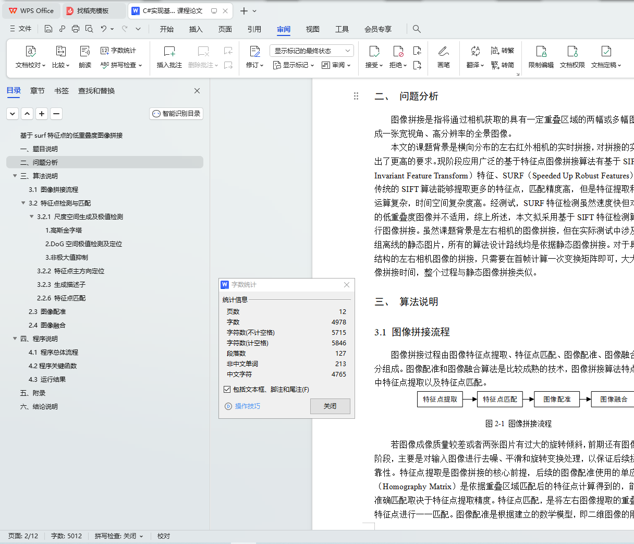Click 关闭 button in word count dialog

coord(330,406)
